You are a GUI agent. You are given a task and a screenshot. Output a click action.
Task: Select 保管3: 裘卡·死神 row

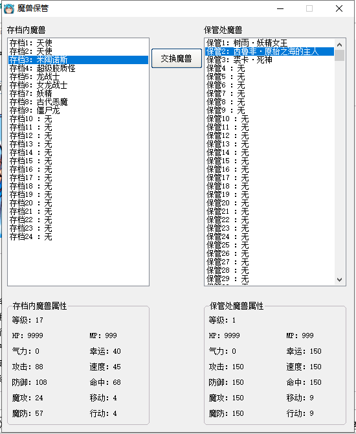[269, 60]
